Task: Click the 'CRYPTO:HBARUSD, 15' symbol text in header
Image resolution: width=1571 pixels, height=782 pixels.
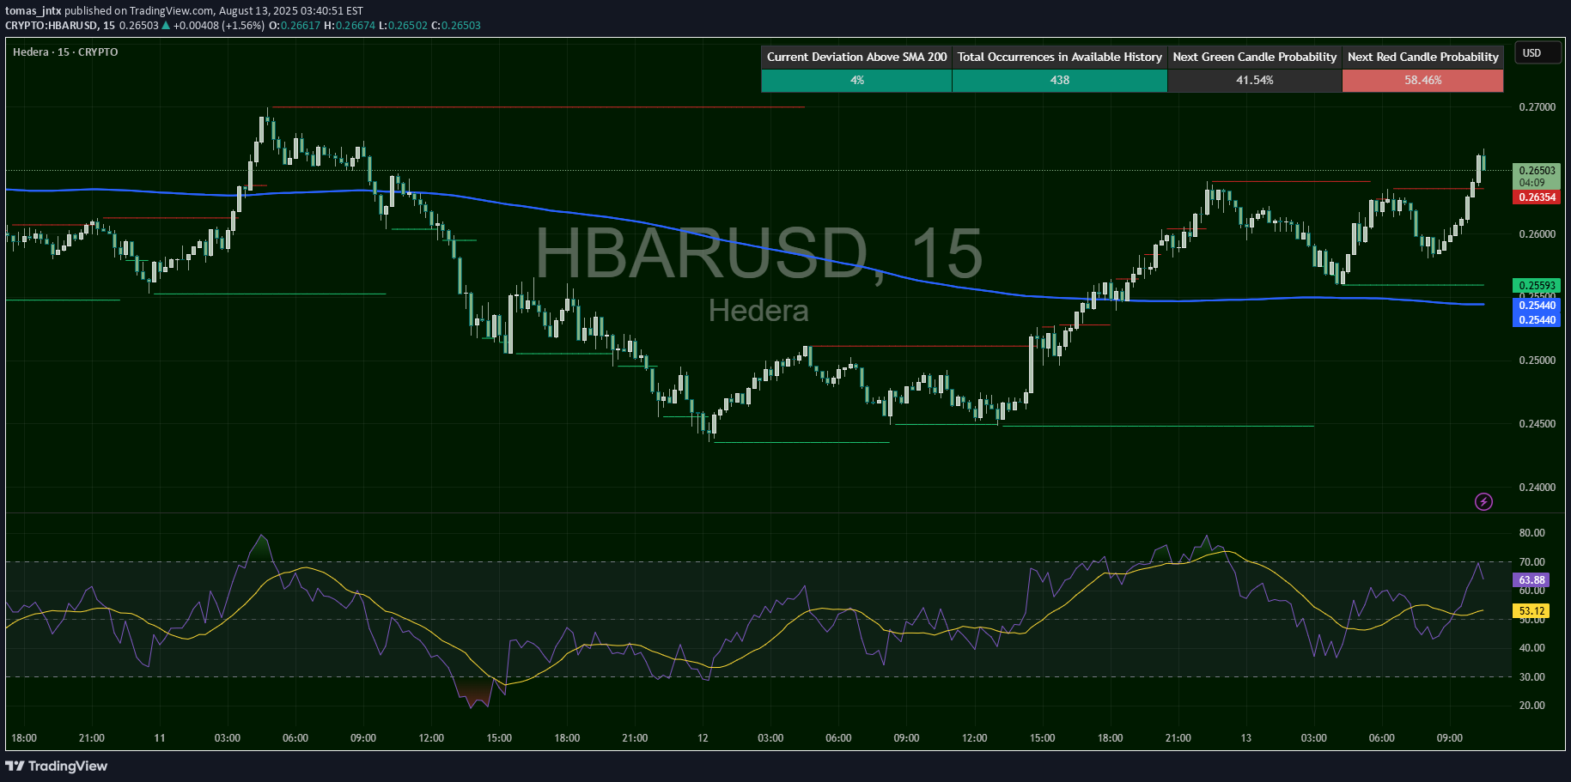Action: pyautogui.click(x=60, y=26)
